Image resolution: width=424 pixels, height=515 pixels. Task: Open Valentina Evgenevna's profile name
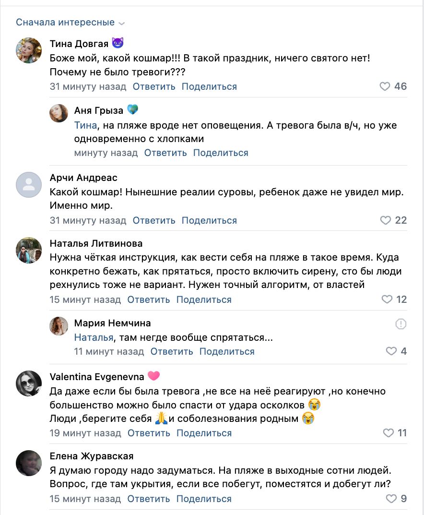[x=97, y=376]
